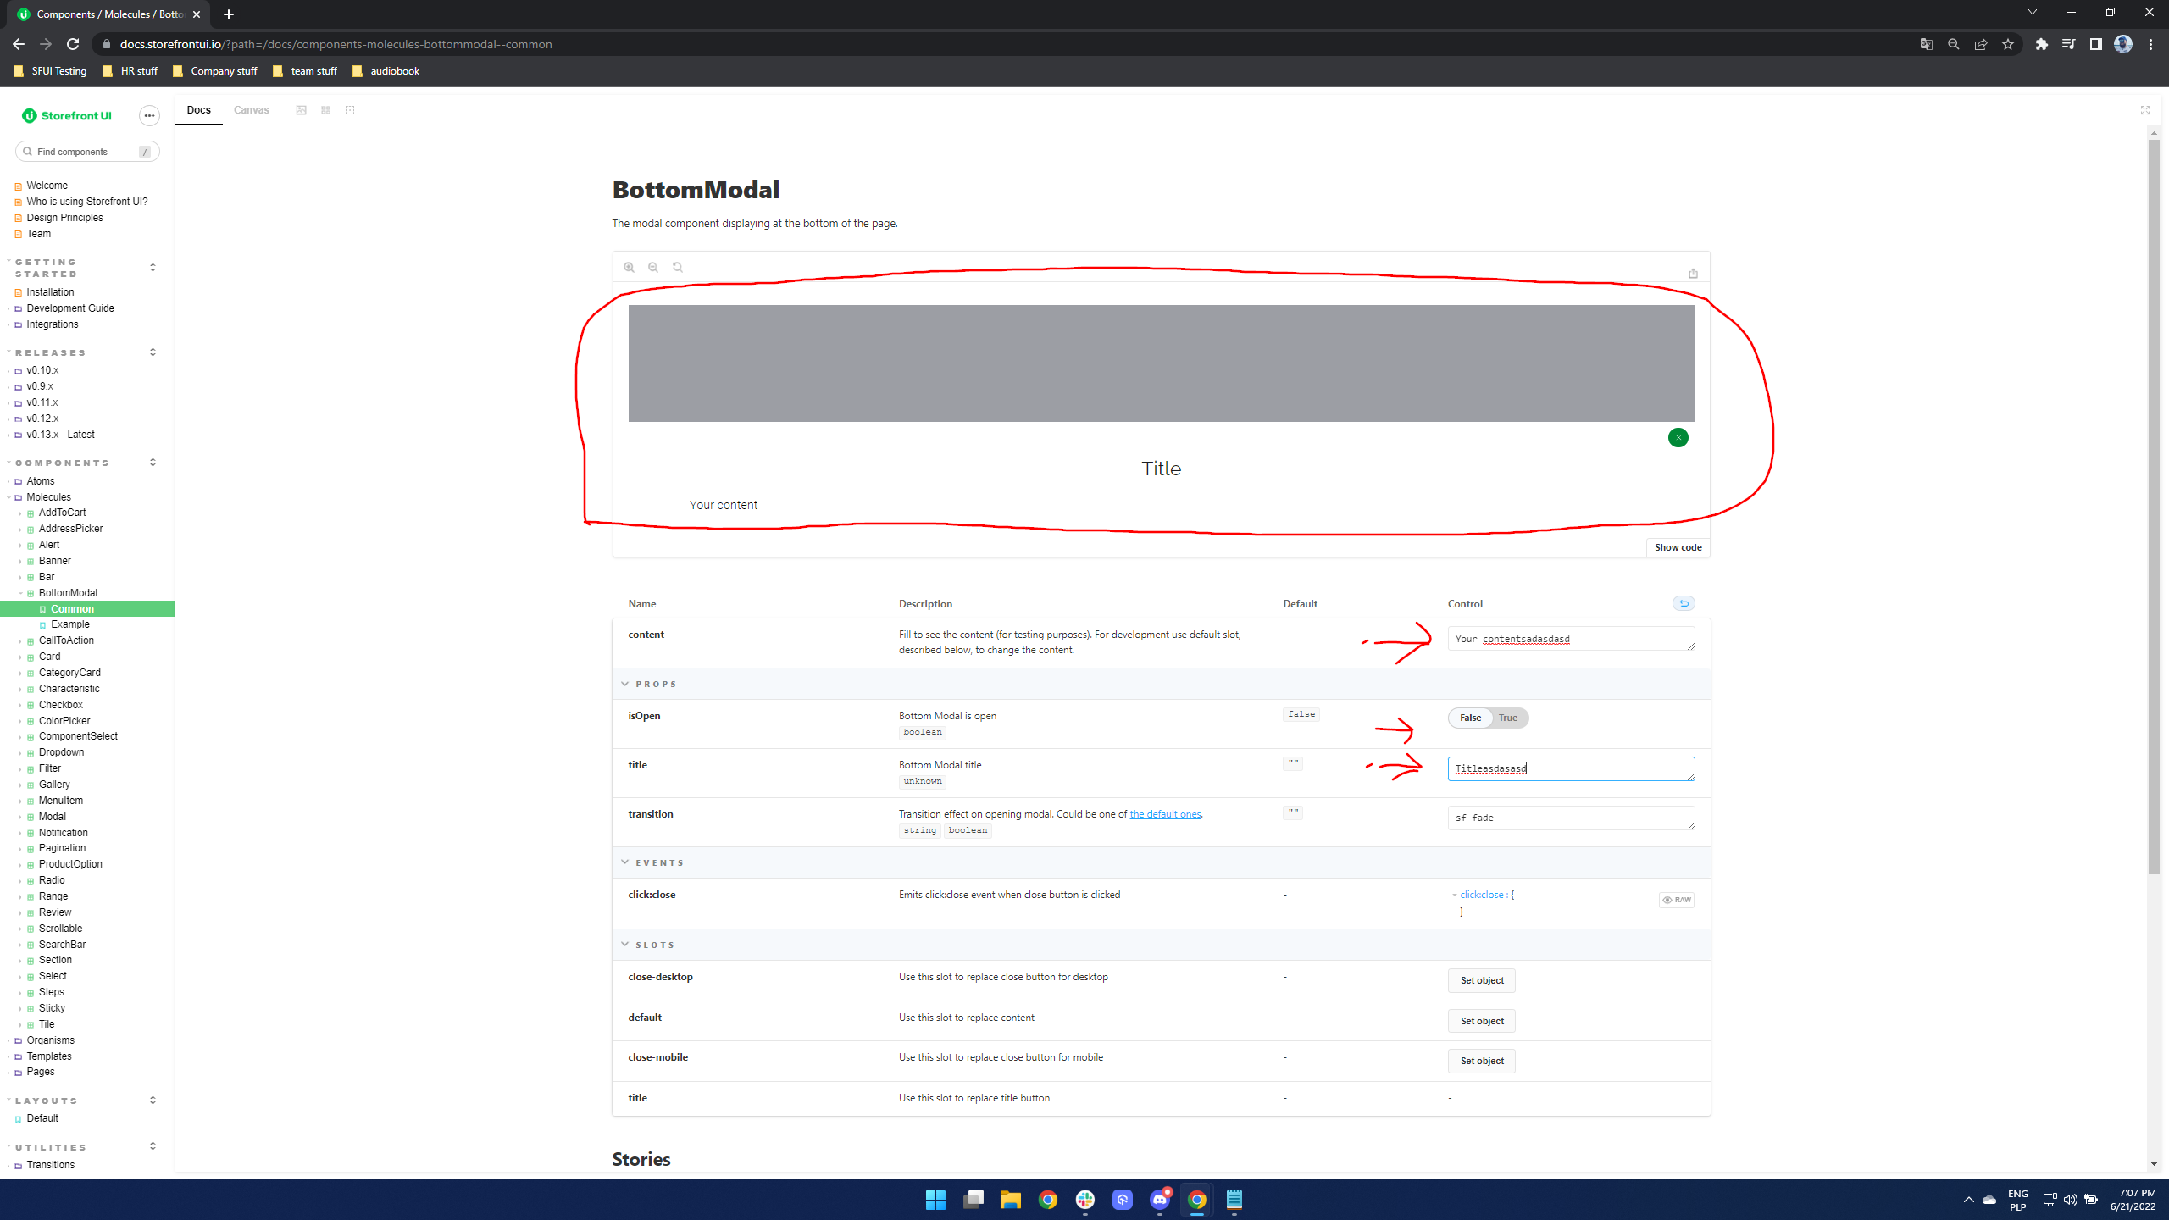Viewport: 2169px width, 1220px height.
Task: Open story in new tab share icon
Action: (x=1693, y=273)
